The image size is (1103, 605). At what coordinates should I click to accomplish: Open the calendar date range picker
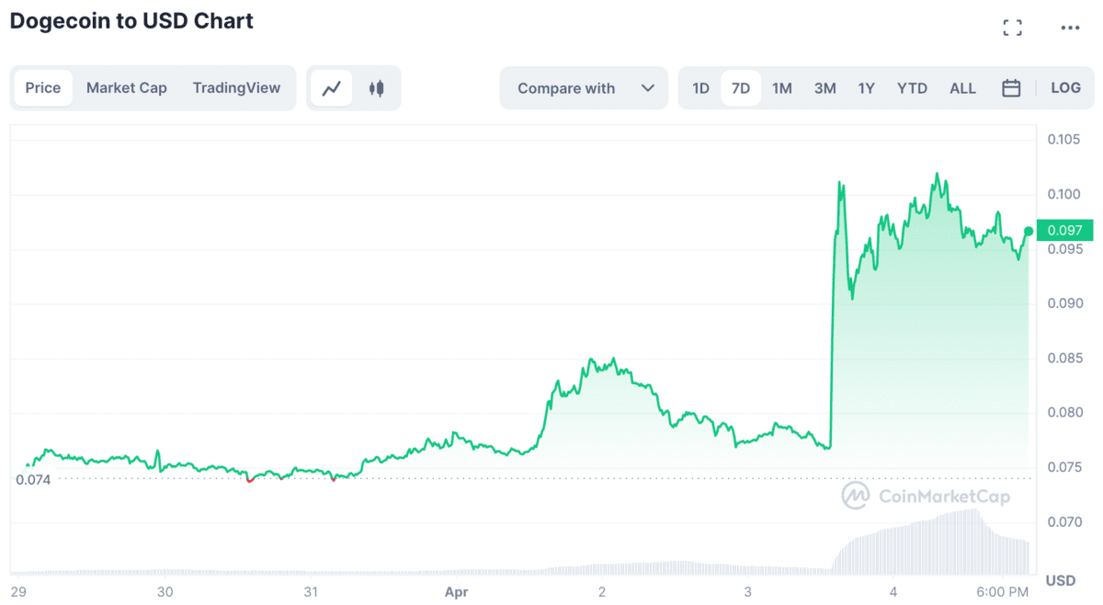1011,88
